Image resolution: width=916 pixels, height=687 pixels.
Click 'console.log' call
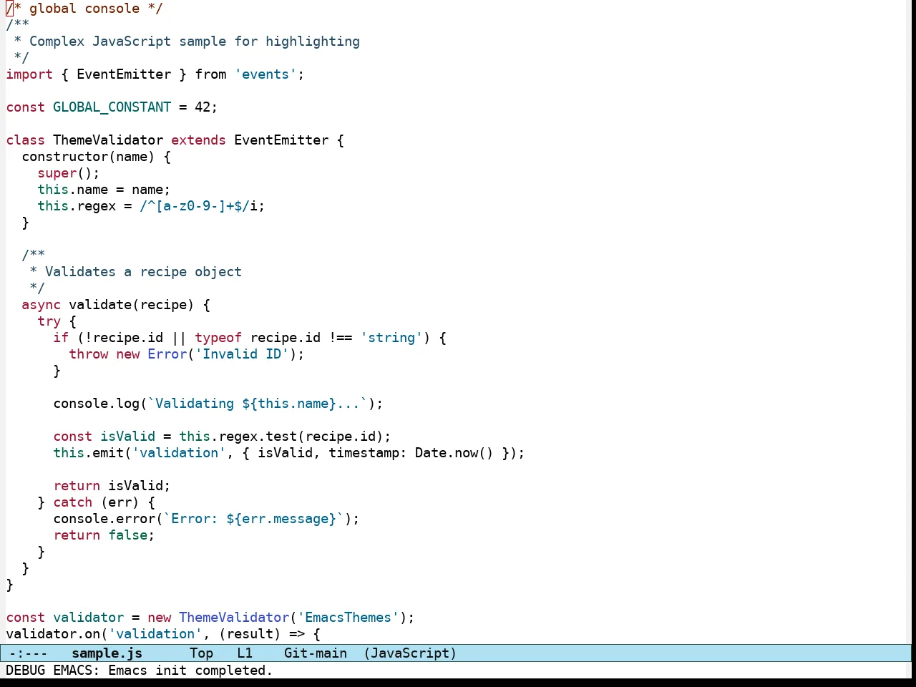96,404
